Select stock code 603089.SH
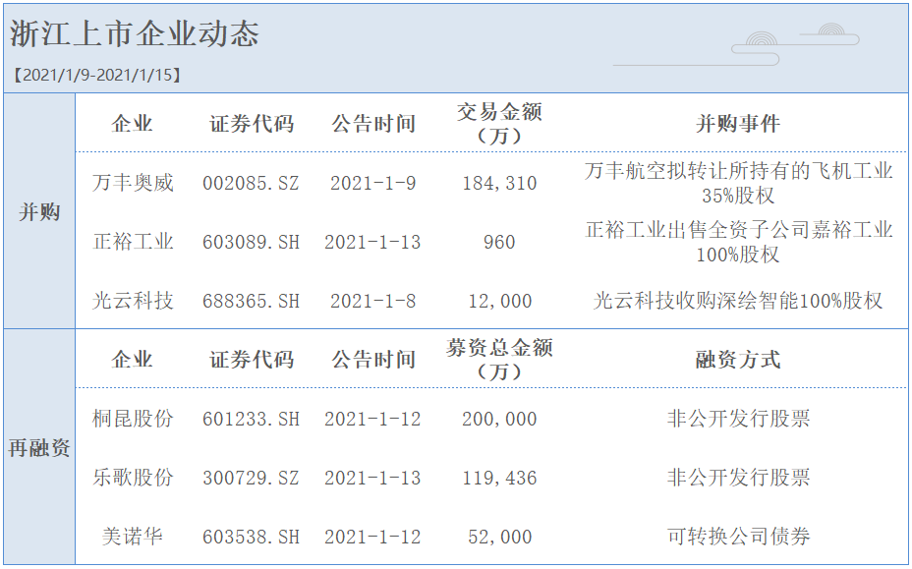The height and width of the screenshot is (569, 912). [x=251, y=242]
